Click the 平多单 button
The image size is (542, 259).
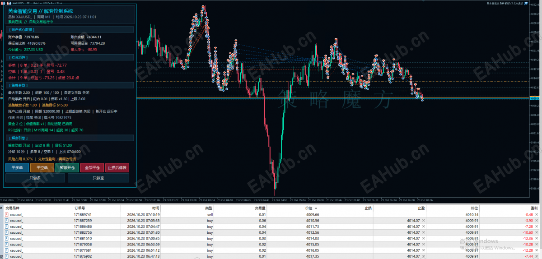16,168
